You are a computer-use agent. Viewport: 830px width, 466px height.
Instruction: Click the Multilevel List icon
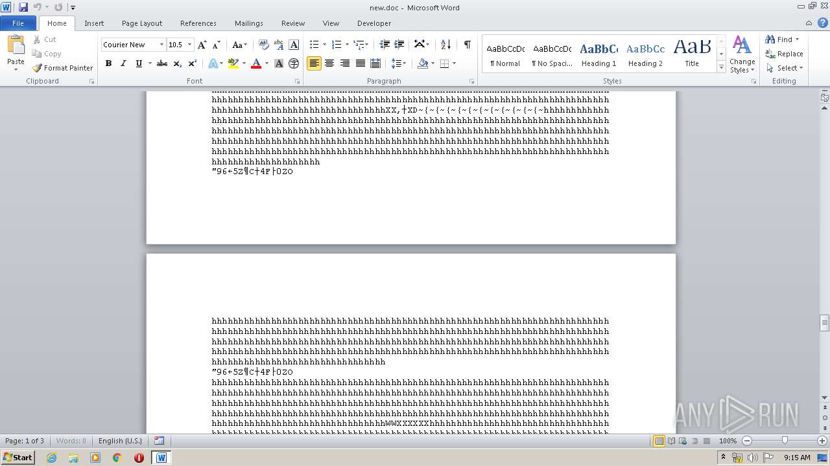click(359, 45)
